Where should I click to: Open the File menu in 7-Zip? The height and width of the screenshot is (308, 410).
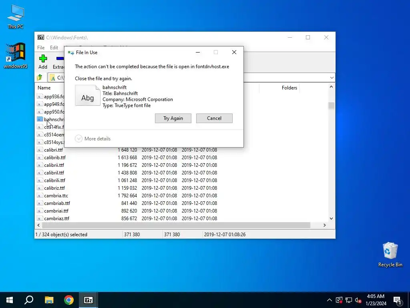41,48
